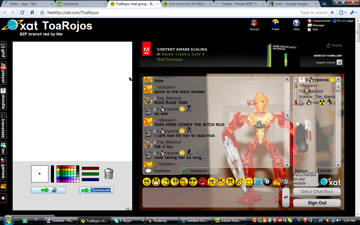
Task: Reload the page in Chrome
Action: click(22, 13)
